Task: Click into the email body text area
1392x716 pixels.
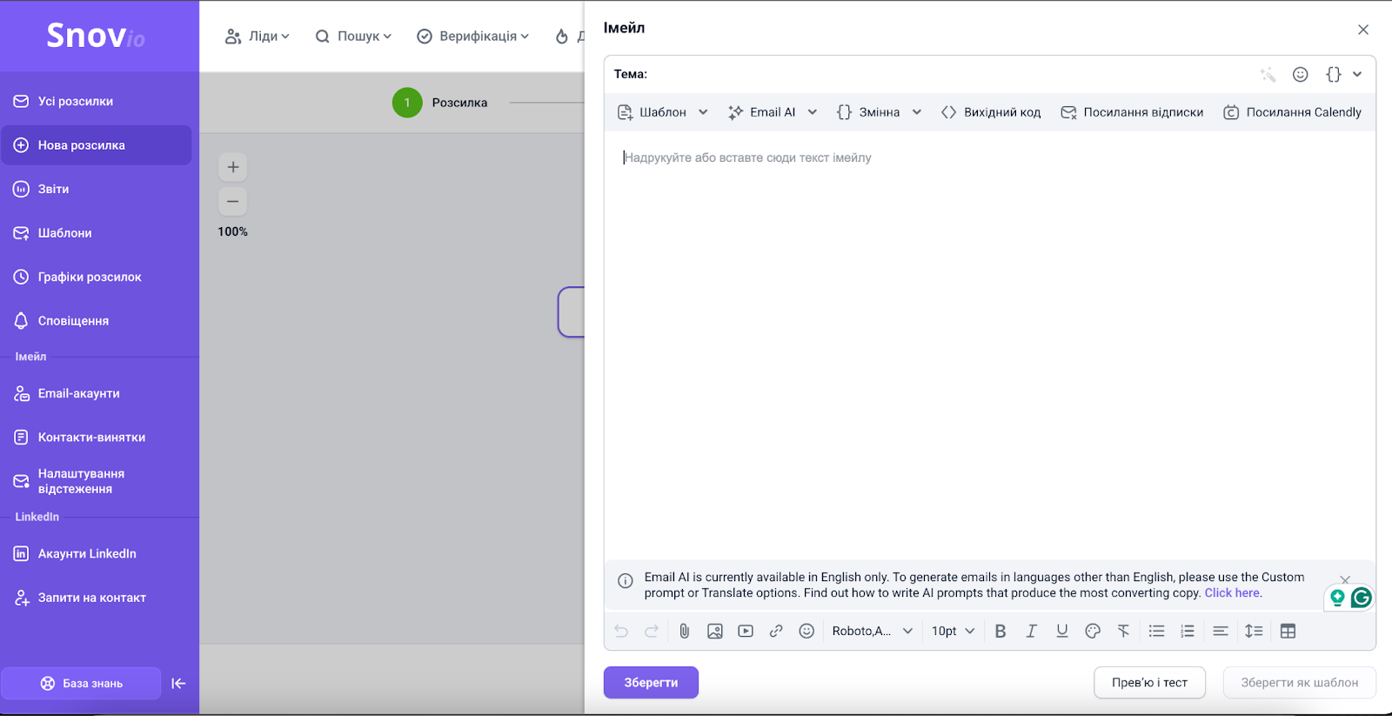Action: pos(990,344)
